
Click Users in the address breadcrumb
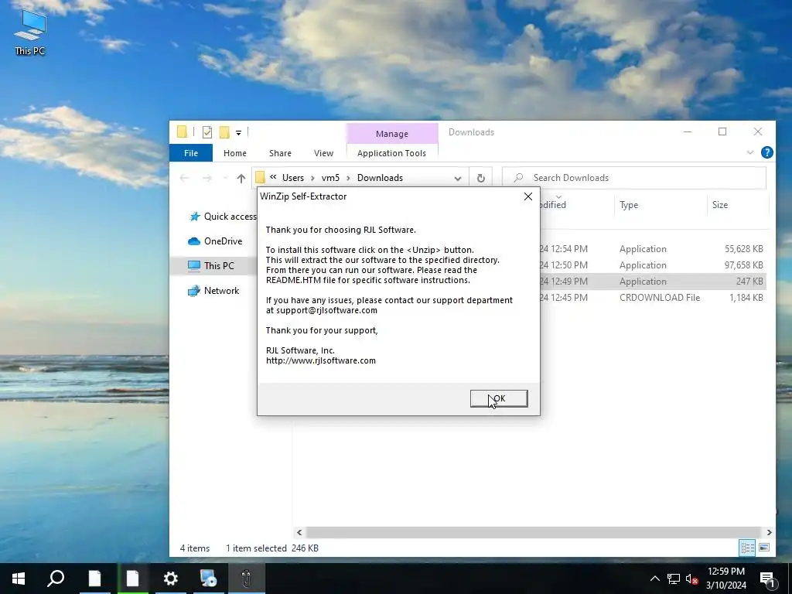(293, 178)
